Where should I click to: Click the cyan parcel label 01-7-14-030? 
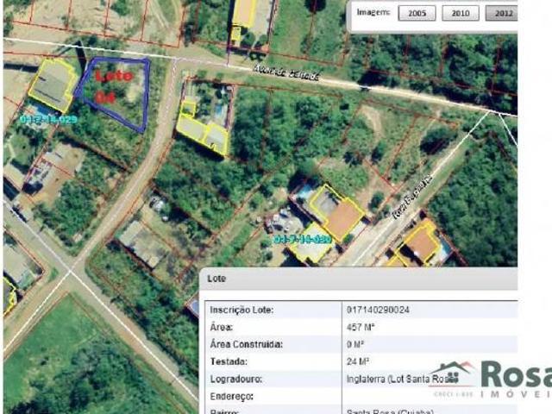300,239
